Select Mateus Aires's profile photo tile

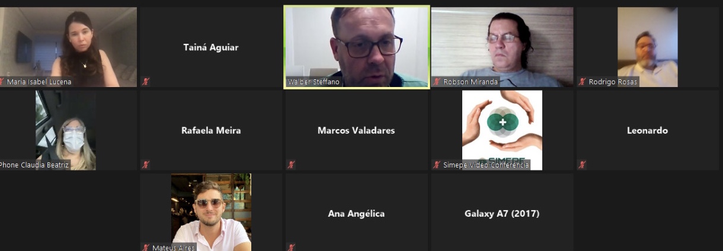[211, 212]
